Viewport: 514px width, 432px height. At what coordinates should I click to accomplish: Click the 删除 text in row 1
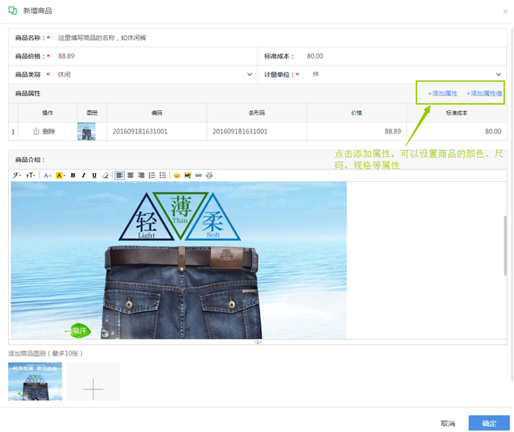49,131
